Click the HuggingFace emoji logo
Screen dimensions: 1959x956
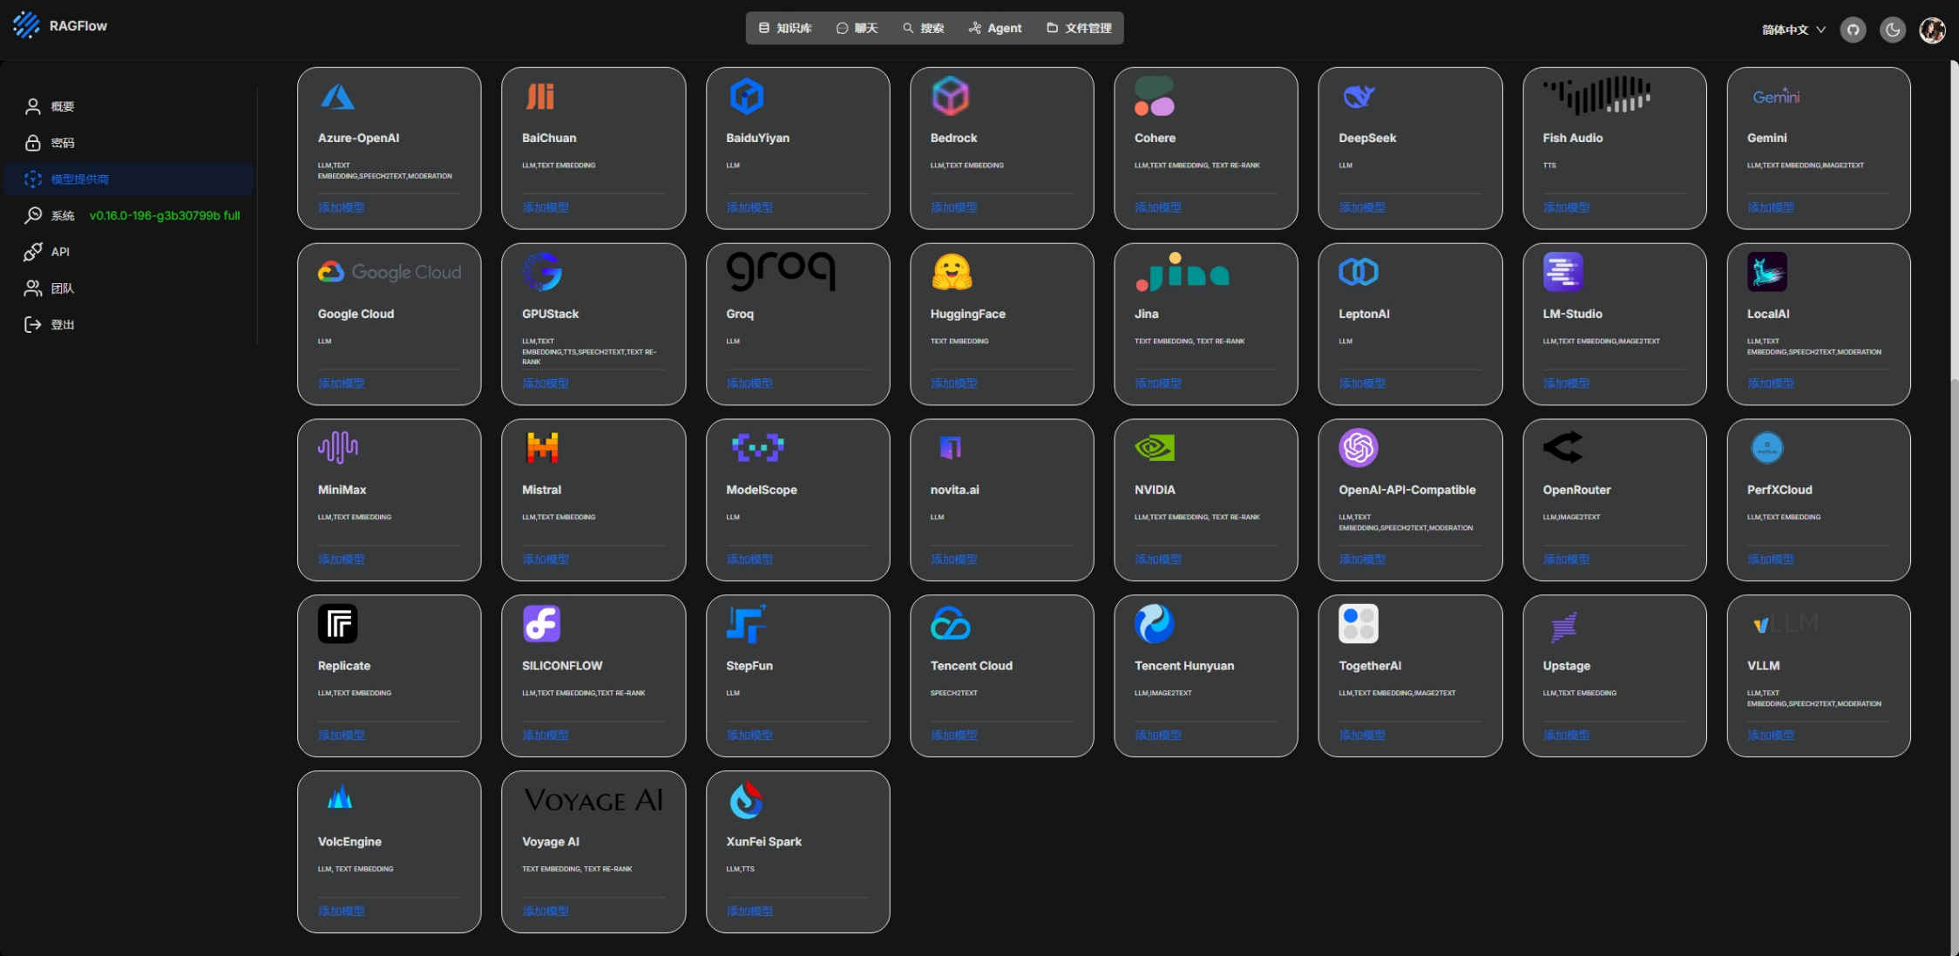951,272
